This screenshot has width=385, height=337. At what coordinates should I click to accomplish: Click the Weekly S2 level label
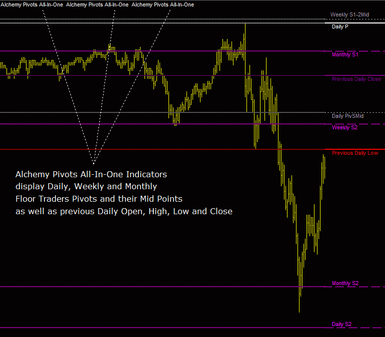[x=344, y=127]
